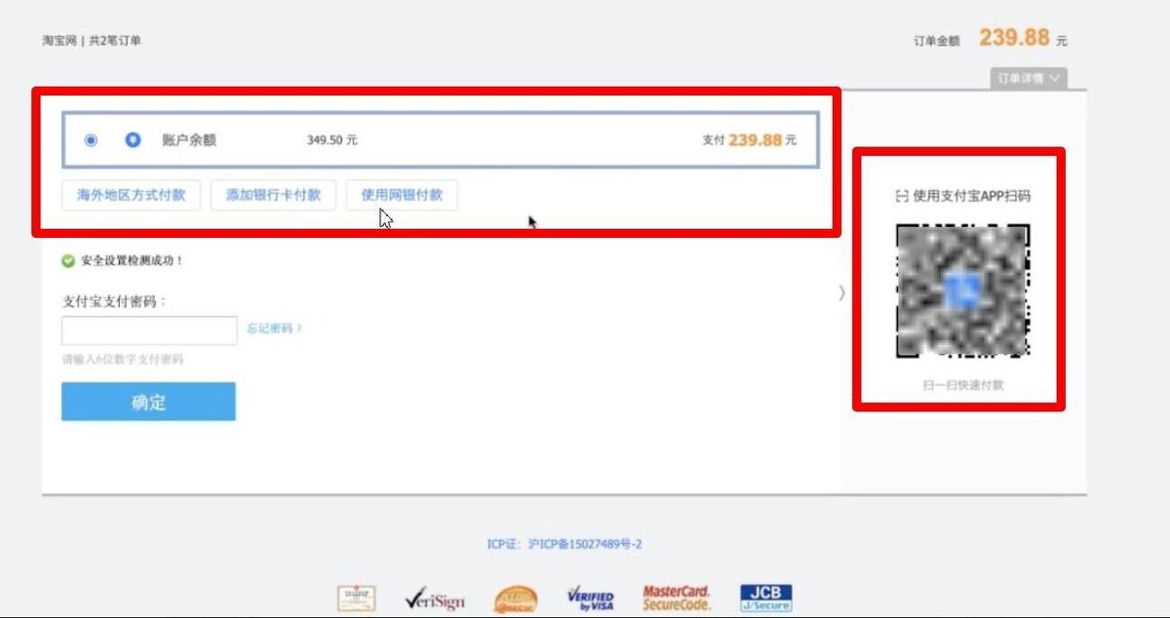Click the blue 确定 button

148,402
